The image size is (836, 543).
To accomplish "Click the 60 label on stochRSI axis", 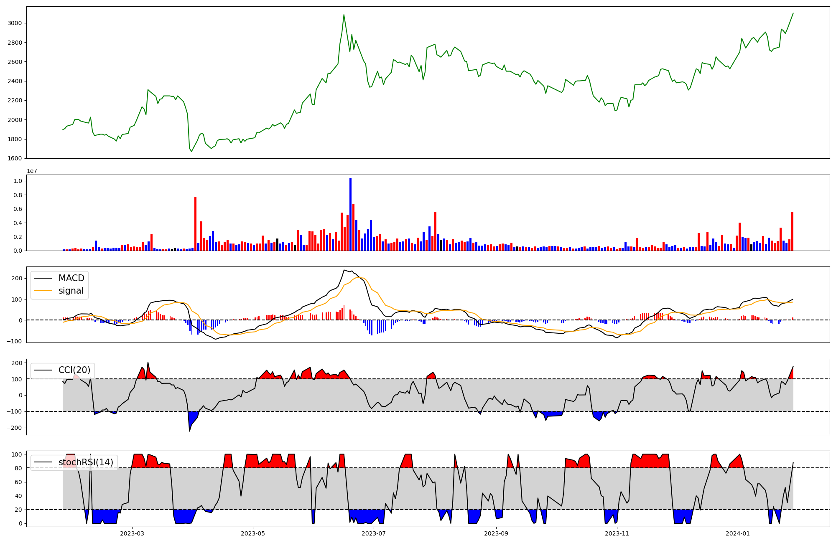I will [x=19, y=482].
